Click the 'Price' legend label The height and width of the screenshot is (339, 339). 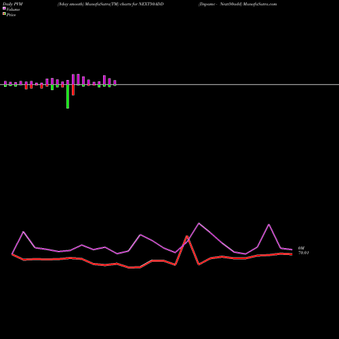click(11, 15)
